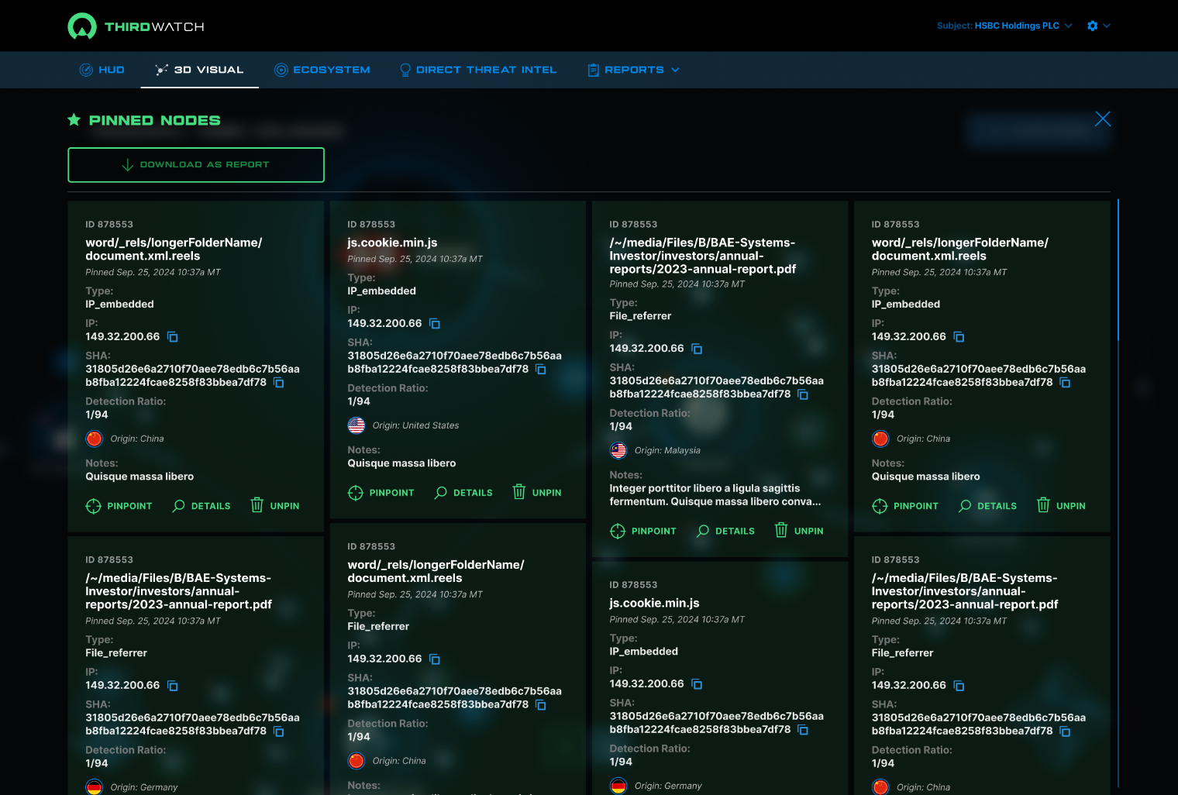Copy the IP in the BAE report card from China
This screenshot has height=795, width=1178.
[959, 686]
